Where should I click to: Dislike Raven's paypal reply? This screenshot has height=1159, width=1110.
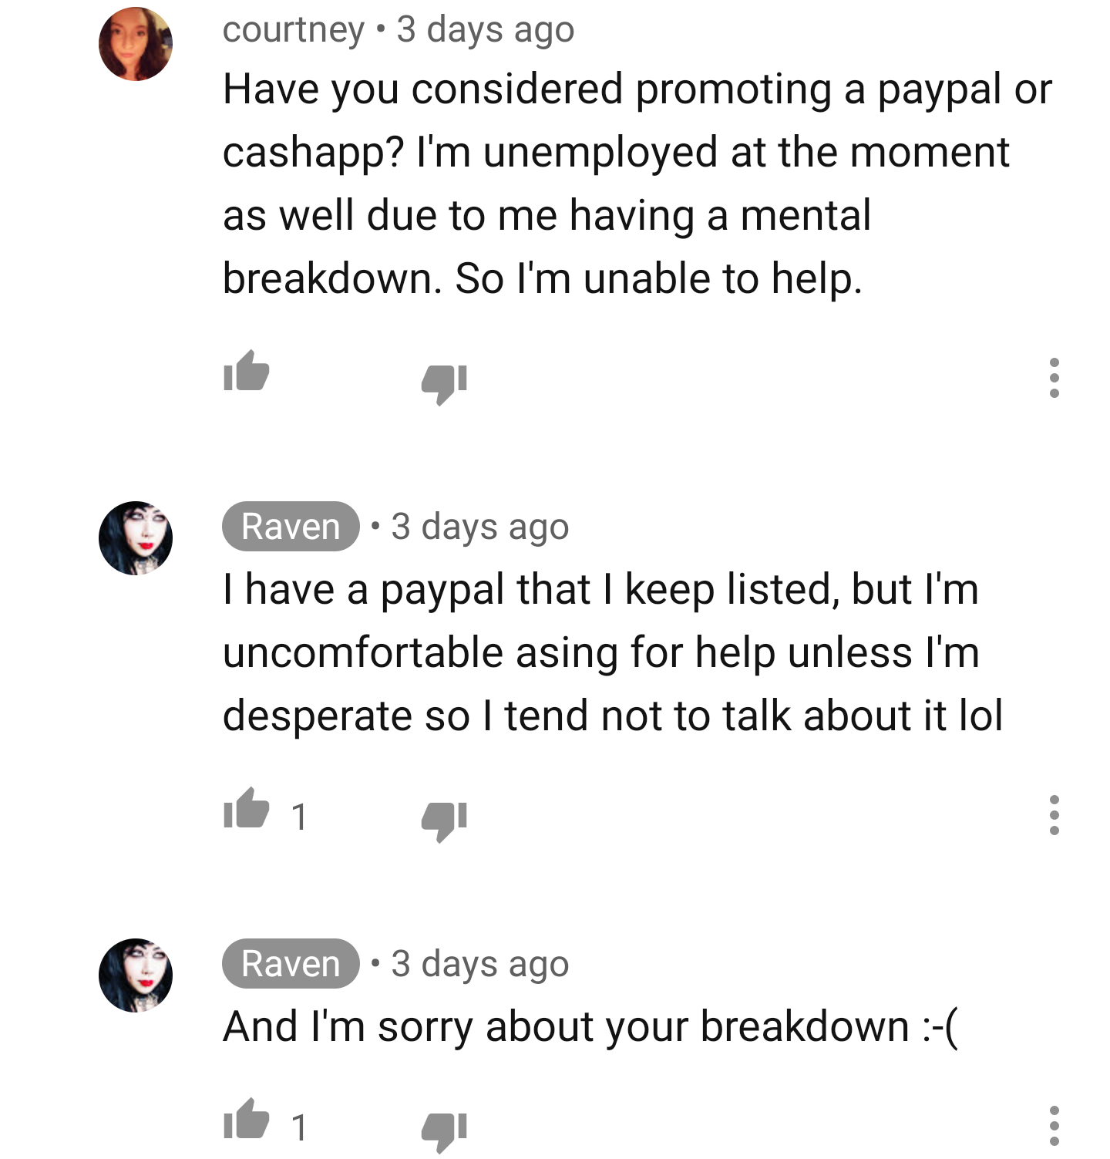tap(444, 820)
